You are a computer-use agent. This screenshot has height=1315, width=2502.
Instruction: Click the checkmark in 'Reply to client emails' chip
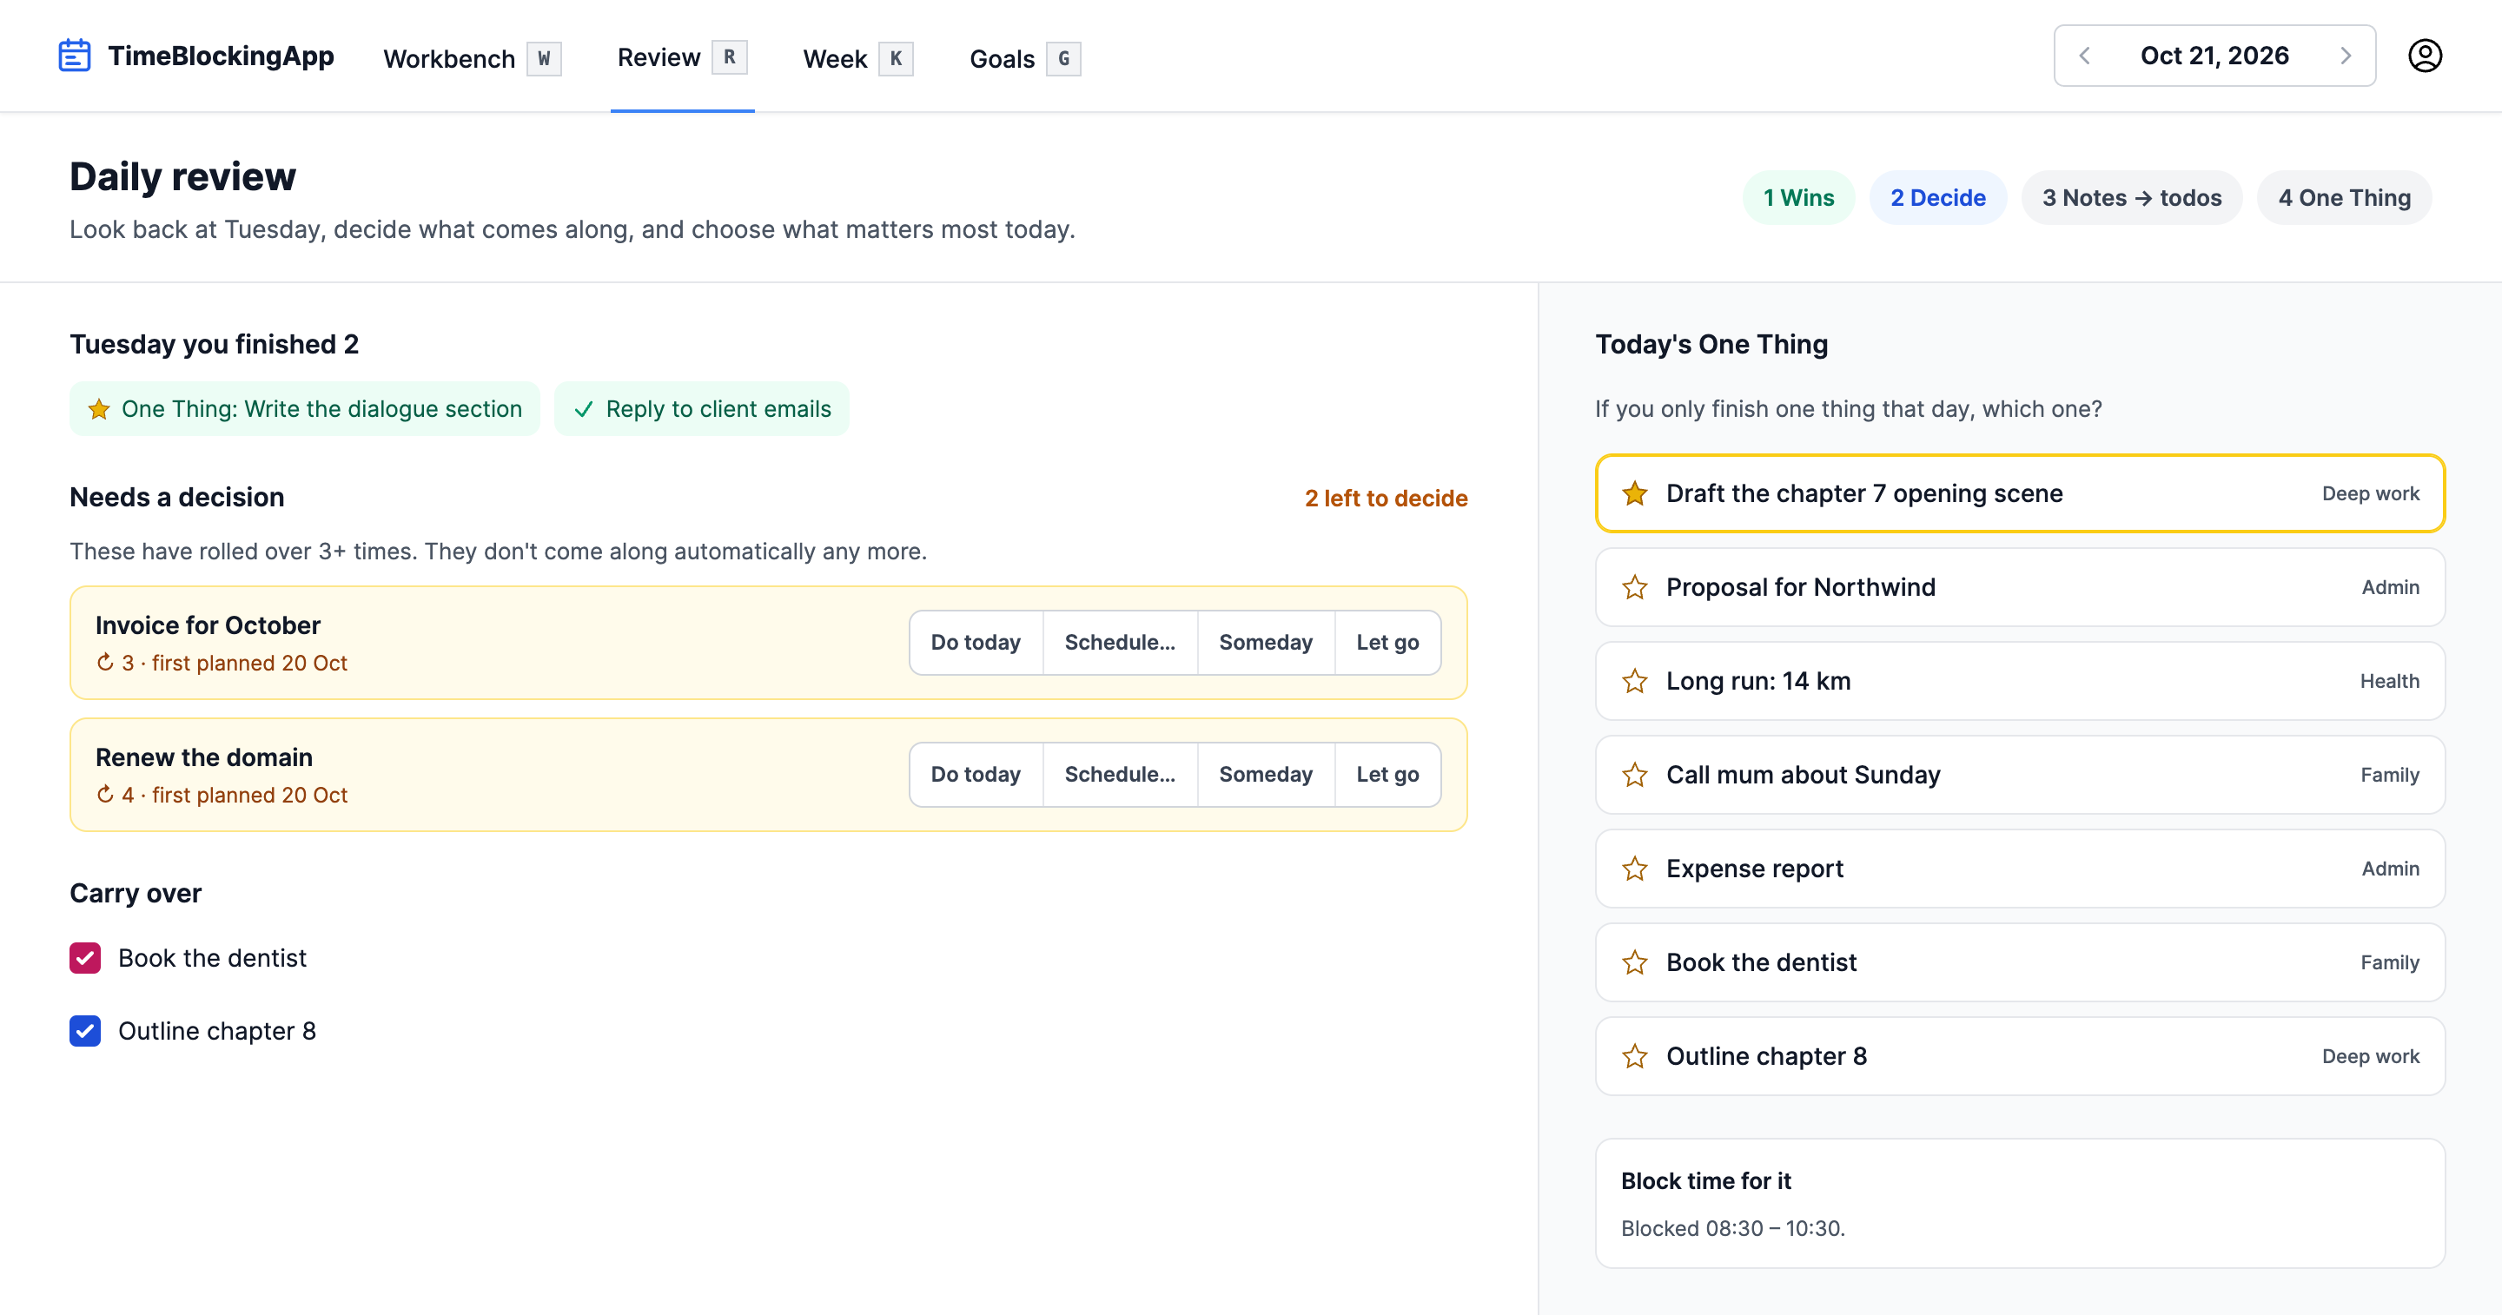583,409
